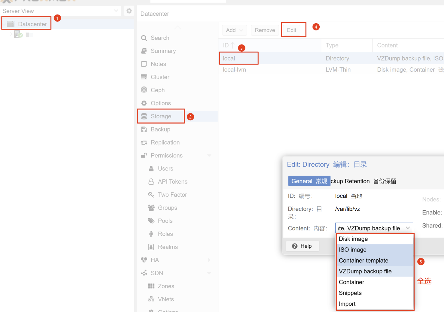Screen dimensions: 444x312
Task: Click the Directory type cell
Action: (337, 58)
